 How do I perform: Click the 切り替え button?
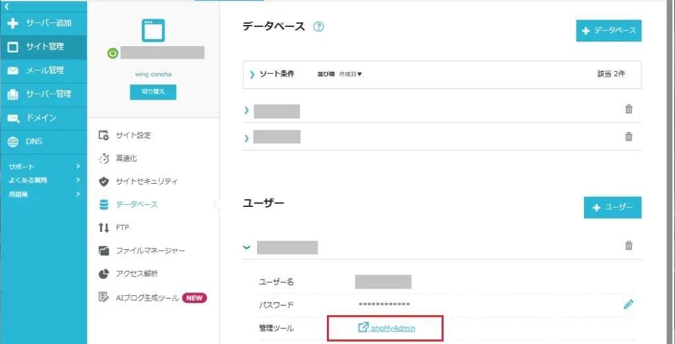pyautogui.click(x=153, y=92)
